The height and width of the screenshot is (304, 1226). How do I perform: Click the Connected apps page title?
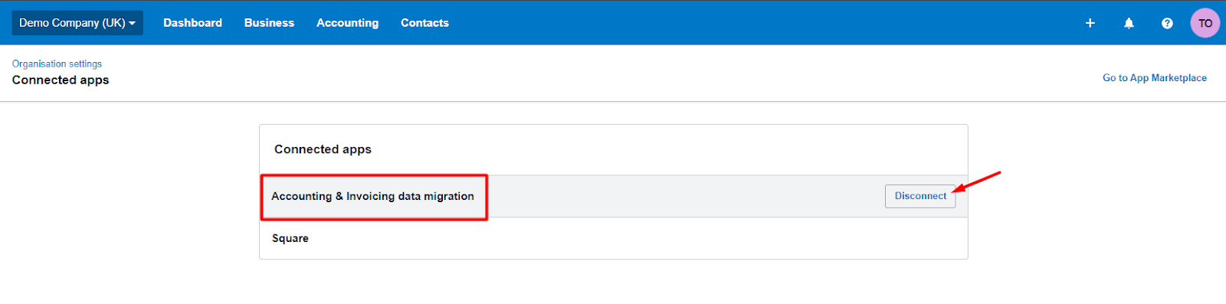pyautogui.click(x=61, y=80)
